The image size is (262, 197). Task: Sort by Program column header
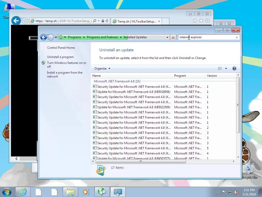click(x=189, y=76)
